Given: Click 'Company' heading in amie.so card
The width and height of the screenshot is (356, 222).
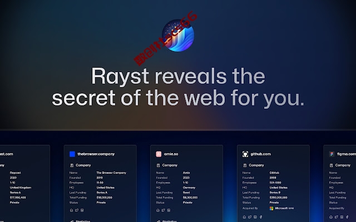Looking at the screenshot, I should pyautogui.click(x=170, y=165).
